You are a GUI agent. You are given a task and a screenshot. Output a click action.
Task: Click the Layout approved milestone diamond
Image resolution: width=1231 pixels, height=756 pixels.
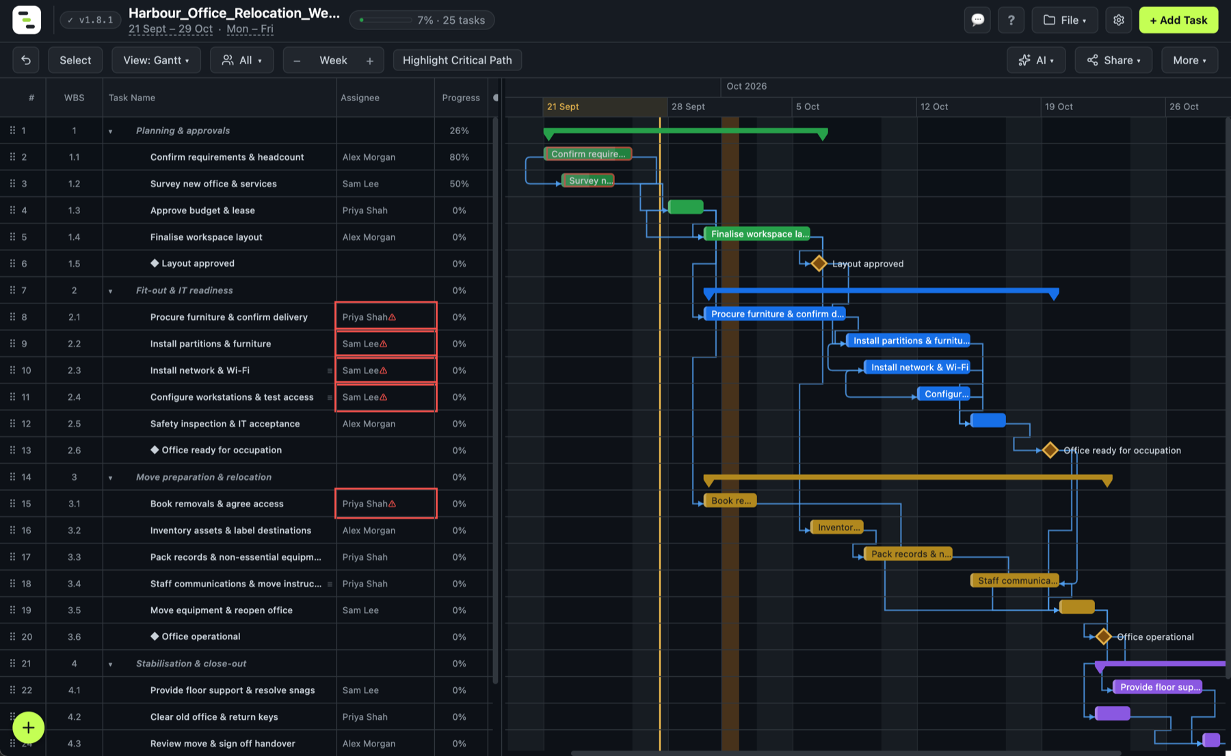[x=819, y=263]
